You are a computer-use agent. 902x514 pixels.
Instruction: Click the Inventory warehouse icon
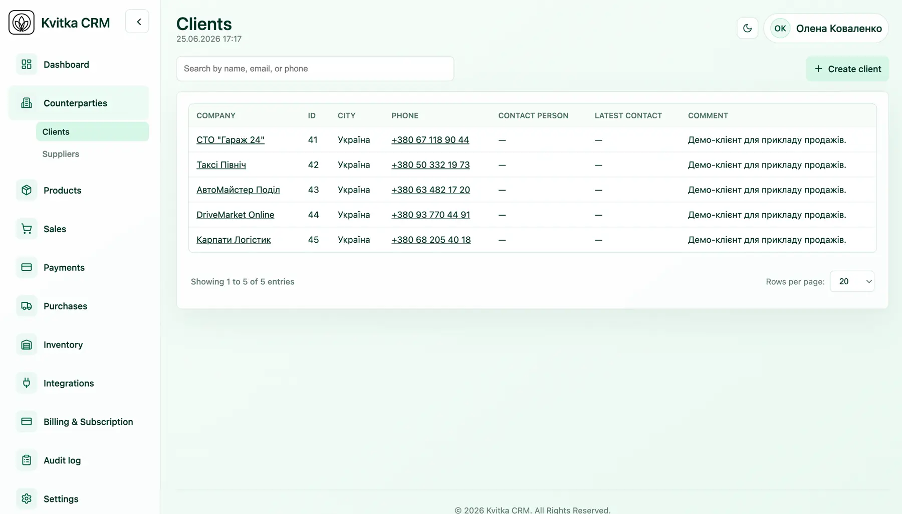pos(27,345)
